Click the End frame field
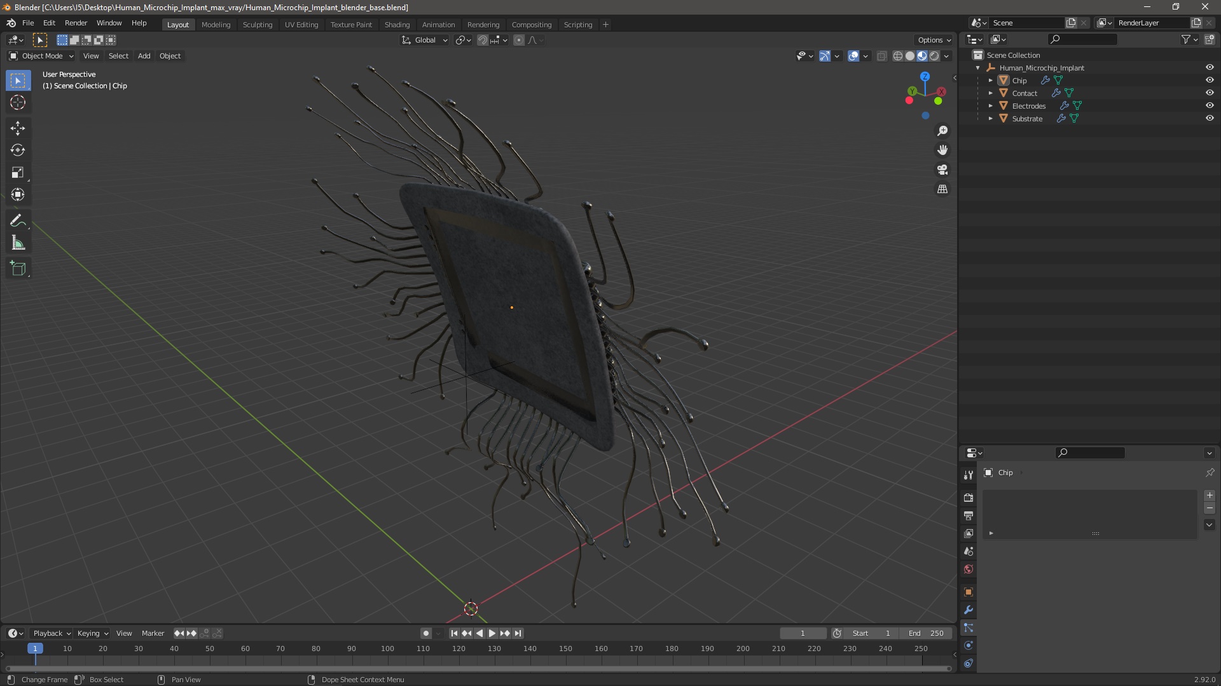Viewport: 1221px width, 686px height. tap(926, 633)
